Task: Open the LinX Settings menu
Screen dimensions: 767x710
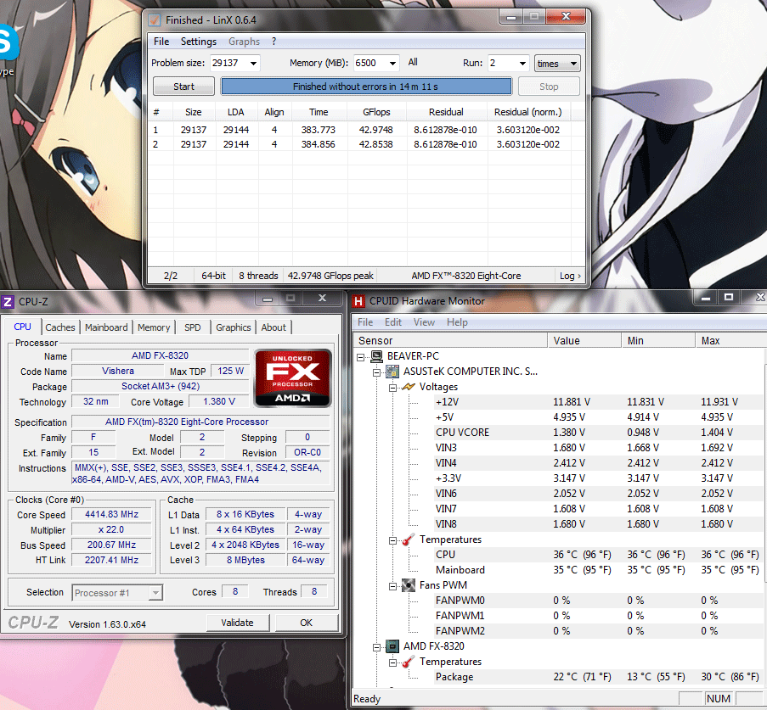Action: 199,42
